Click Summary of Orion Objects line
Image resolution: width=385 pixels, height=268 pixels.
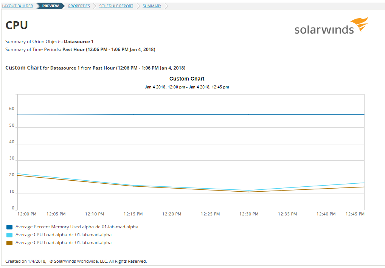click(49, 42)
